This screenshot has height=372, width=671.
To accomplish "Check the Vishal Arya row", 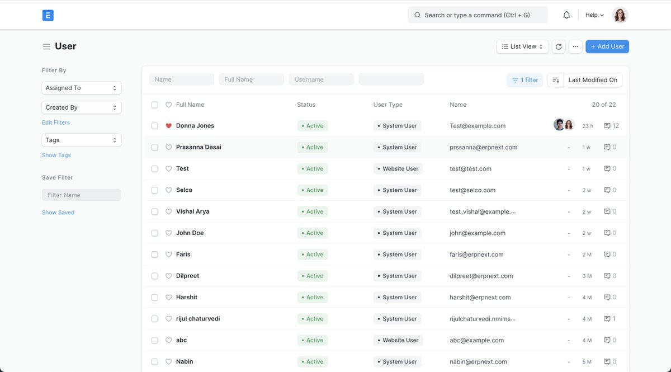I will pos(155,211).
